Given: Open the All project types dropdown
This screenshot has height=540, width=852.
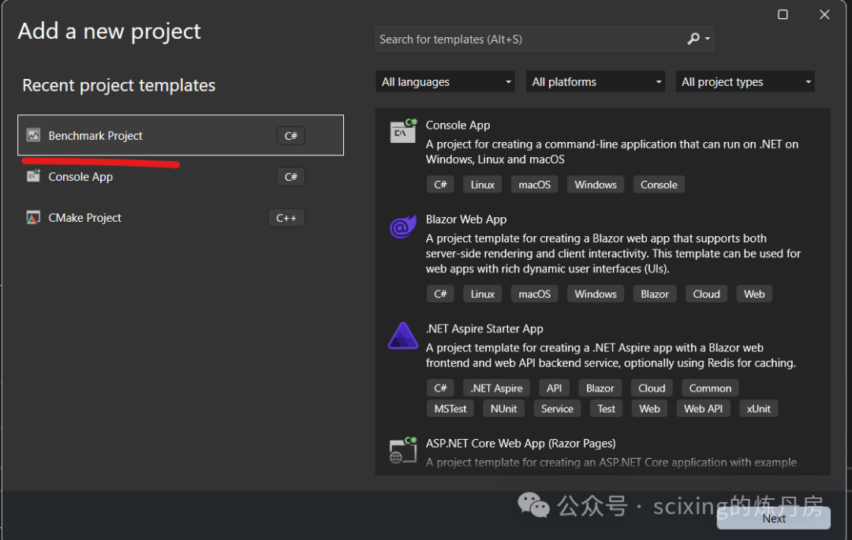Looking at the screenshot, I should (x=745, y=81).
